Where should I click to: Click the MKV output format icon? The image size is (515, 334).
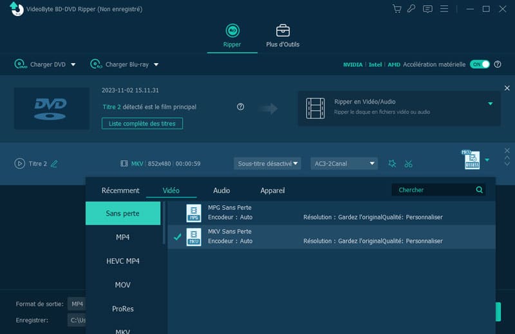[472, 160]
